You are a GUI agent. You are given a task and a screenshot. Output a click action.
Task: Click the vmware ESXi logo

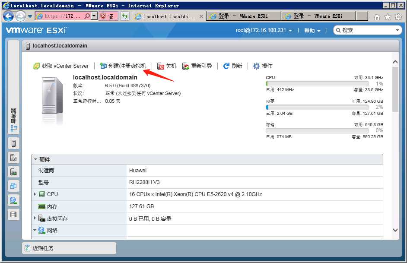coord(37,30)
